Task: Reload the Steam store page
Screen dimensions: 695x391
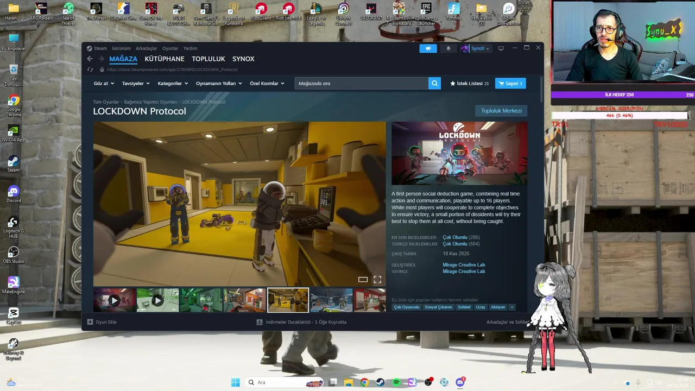Action: coord(90,70)
